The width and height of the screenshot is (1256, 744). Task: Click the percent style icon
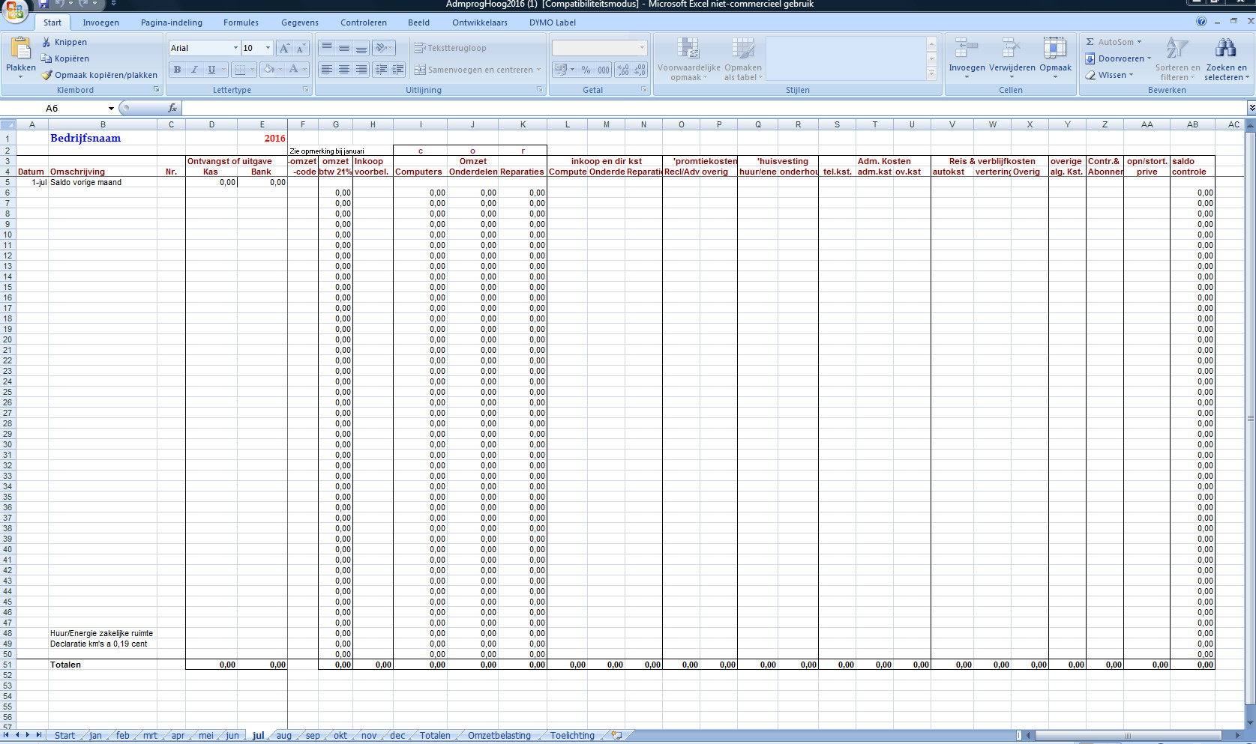586,70
